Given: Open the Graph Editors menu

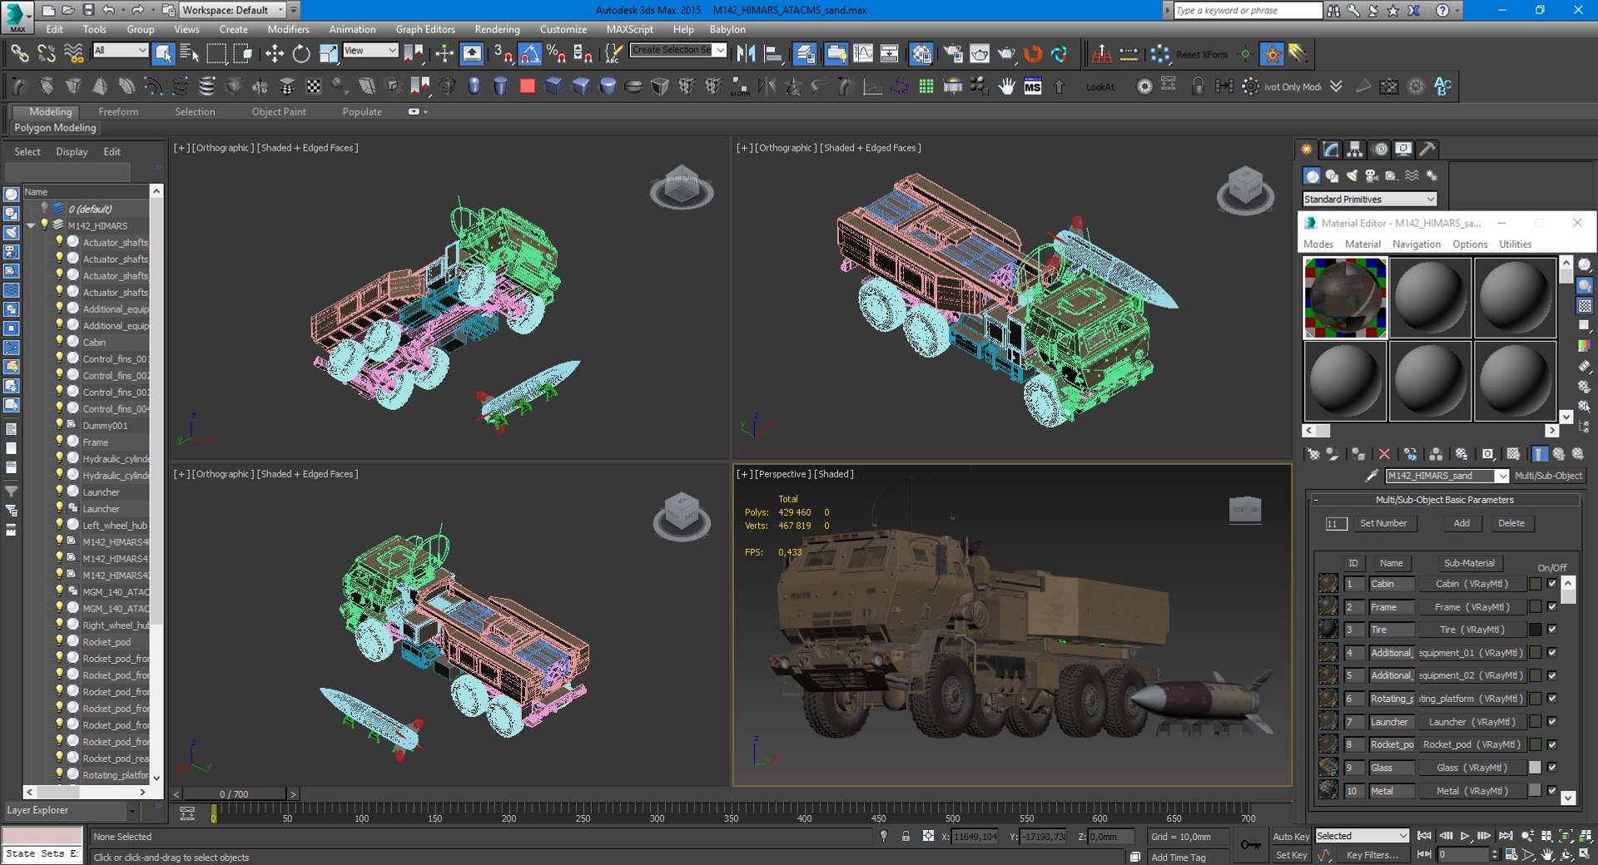Looking at the screenshot, I should click(x=425, y=29).
